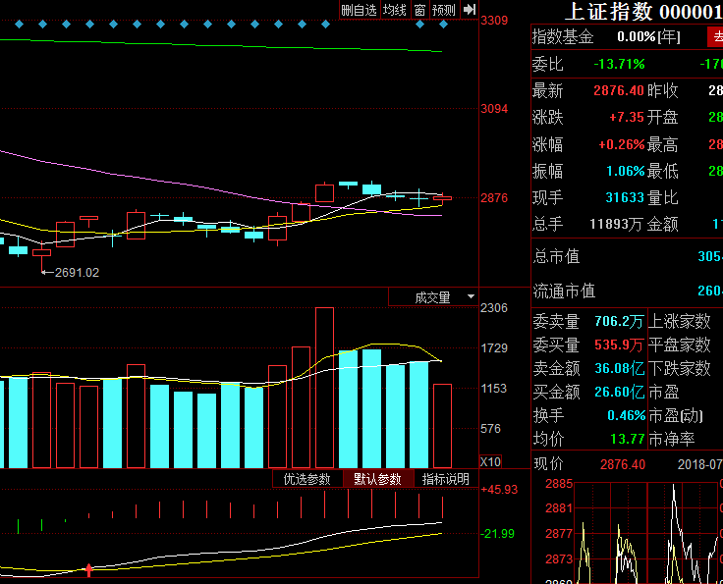The width and height of the screenshot is (723, 584).
Task: Click the 最低 label
Action: click(663, 172)
